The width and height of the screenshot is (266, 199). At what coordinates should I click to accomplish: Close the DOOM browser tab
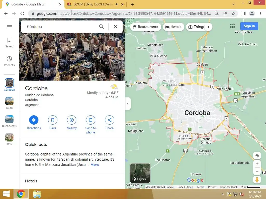pos(122,5)
